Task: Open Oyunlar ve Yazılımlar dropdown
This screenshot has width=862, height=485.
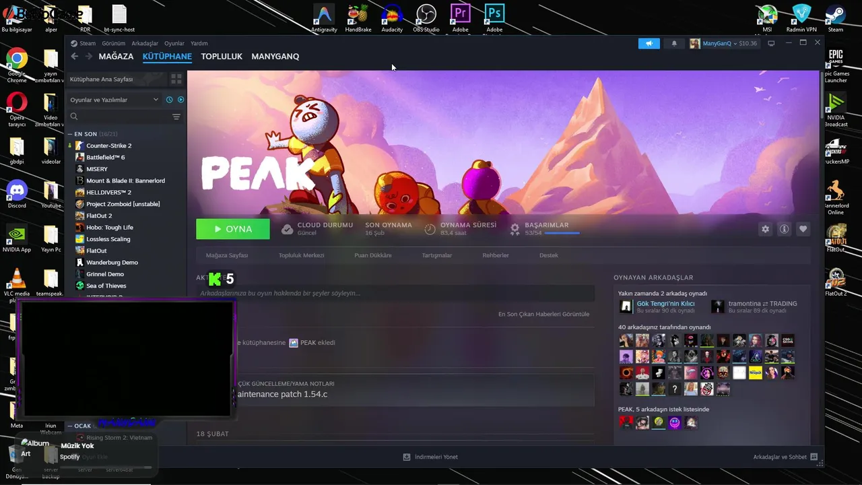Action: click(x=114, y=100)
